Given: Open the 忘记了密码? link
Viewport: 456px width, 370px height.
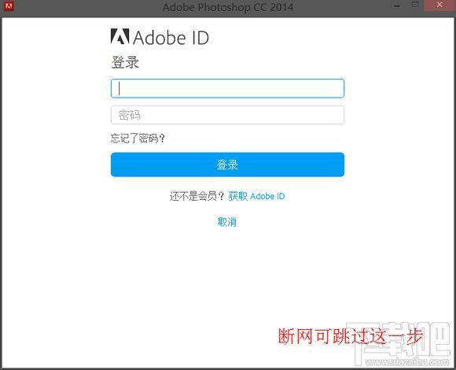Looking at the screenshot, I should [x=138, y=139].
